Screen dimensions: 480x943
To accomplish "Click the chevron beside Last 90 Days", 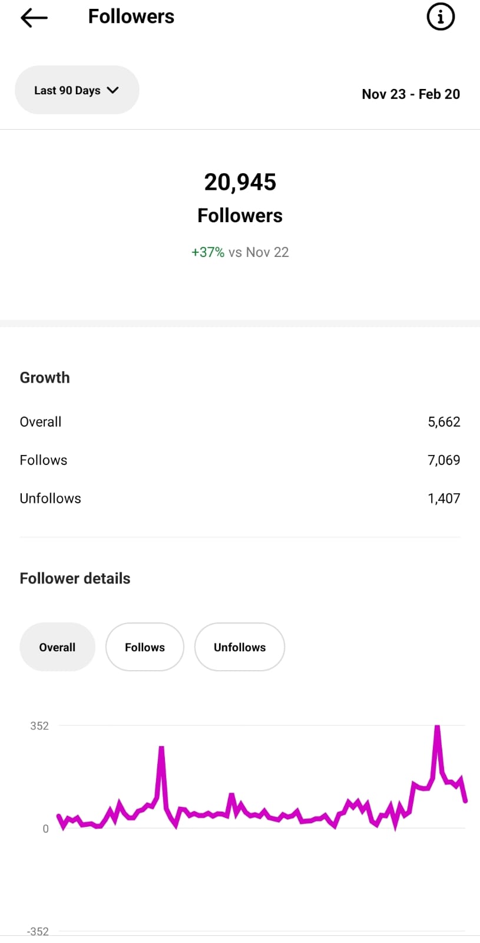I will 113,90.
